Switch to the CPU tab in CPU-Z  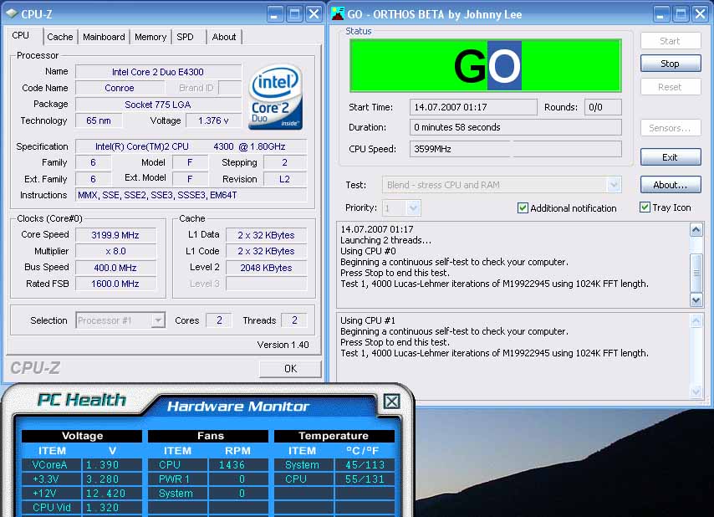coord(21,35)
